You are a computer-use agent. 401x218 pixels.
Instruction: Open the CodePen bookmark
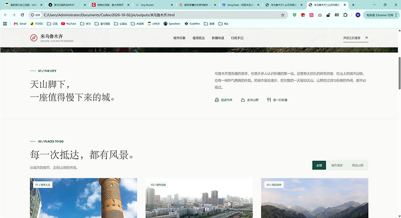(x=192, y=24)
